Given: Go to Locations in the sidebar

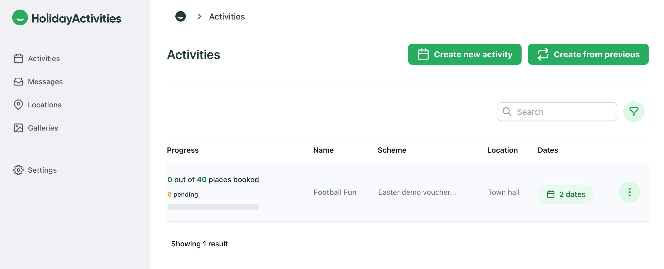Looking at the screenshot, I should click(x=44, y=105).
